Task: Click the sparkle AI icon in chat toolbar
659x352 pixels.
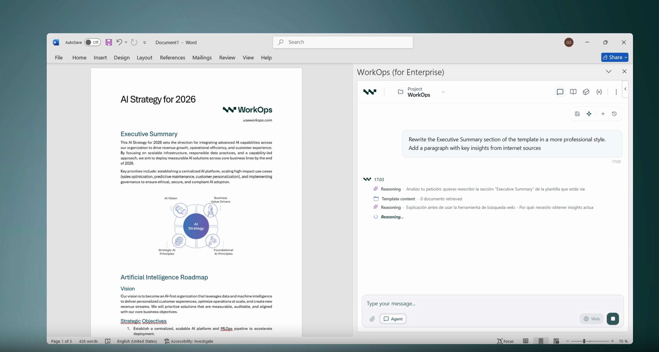Action: pyautogui.click(x=589, y=114)
